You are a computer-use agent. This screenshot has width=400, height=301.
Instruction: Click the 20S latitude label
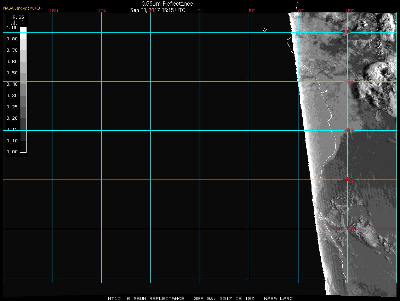tap(349, 229)
